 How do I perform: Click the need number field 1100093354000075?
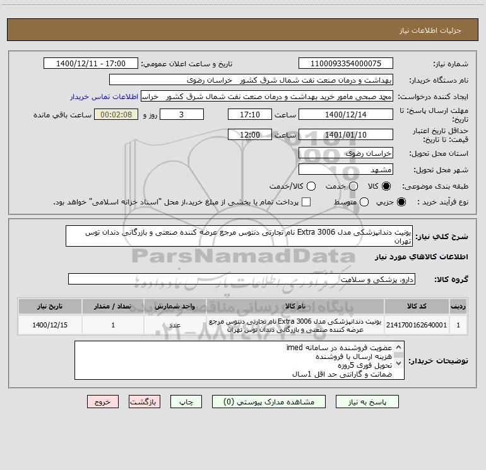(x=346, y=63)
